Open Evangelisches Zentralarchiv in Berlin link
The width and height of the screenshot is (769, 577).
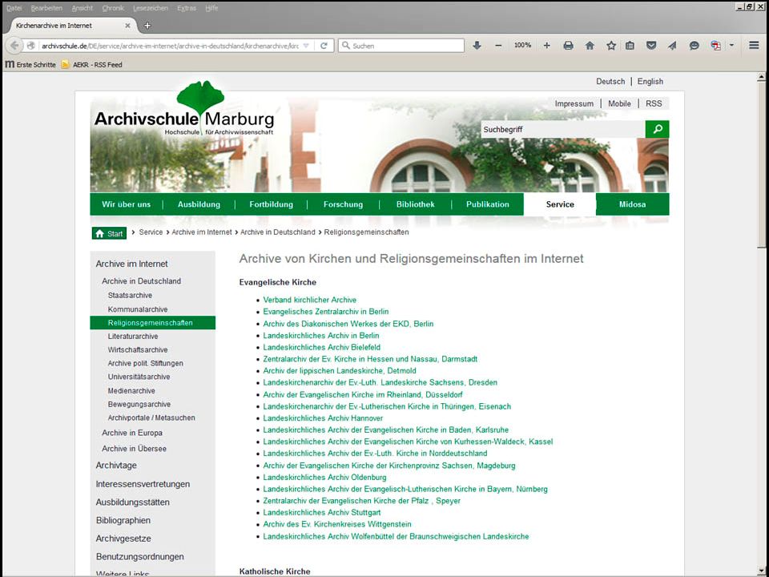tap(326, 312)
